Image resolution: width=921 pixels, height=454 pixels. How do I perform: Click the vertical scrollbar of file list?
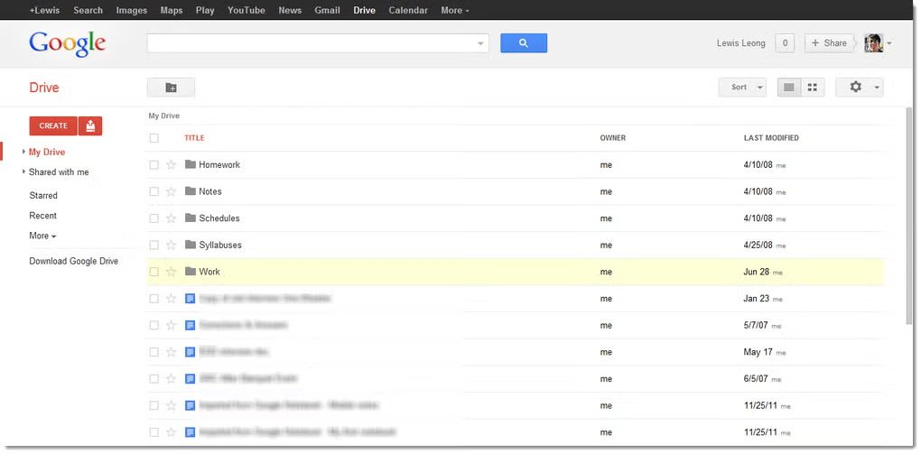coord(909,215)
